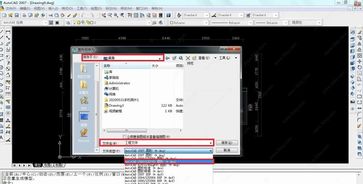Open the Insert menu

(x=53, y=8)
